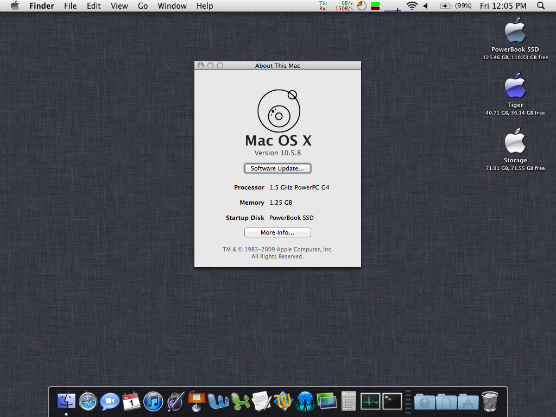Launch Safari from the Dock
Image resolution: width=556 pixels, height=417 pixels.
point(88,401)
